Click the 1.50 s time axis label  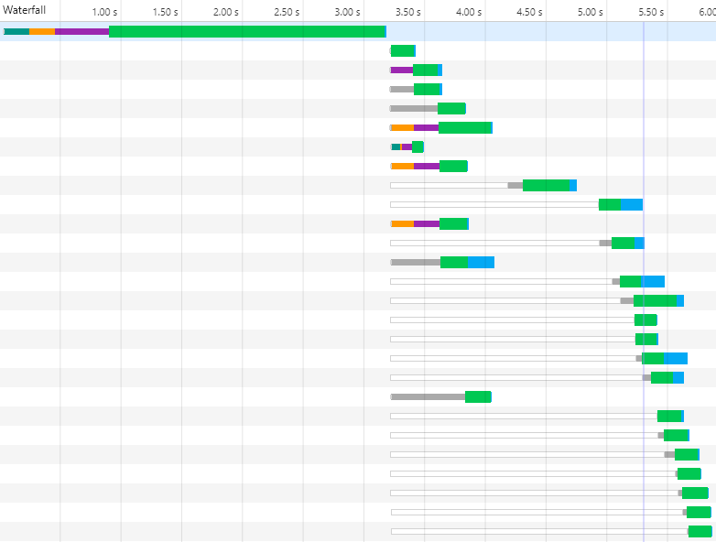click(165, 12)
